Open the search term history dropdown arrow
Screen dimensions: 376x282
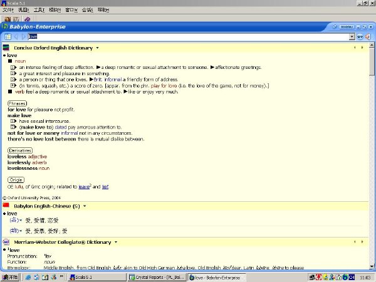(352, 37)
